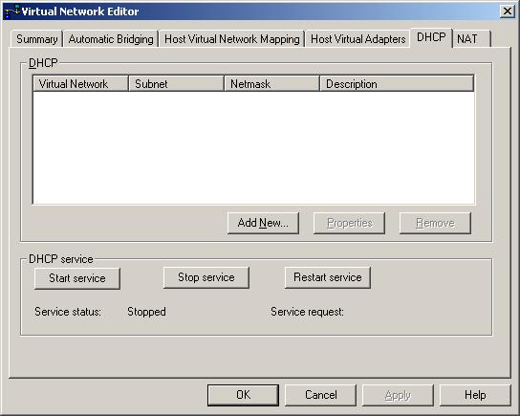Confirm the dialog with OK
520x416 pixels.
(243, 395)
